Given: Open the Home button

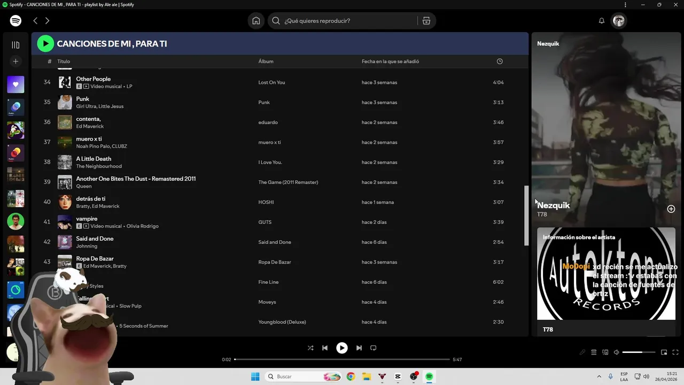Looking at the screenshot, I should 256,21.
